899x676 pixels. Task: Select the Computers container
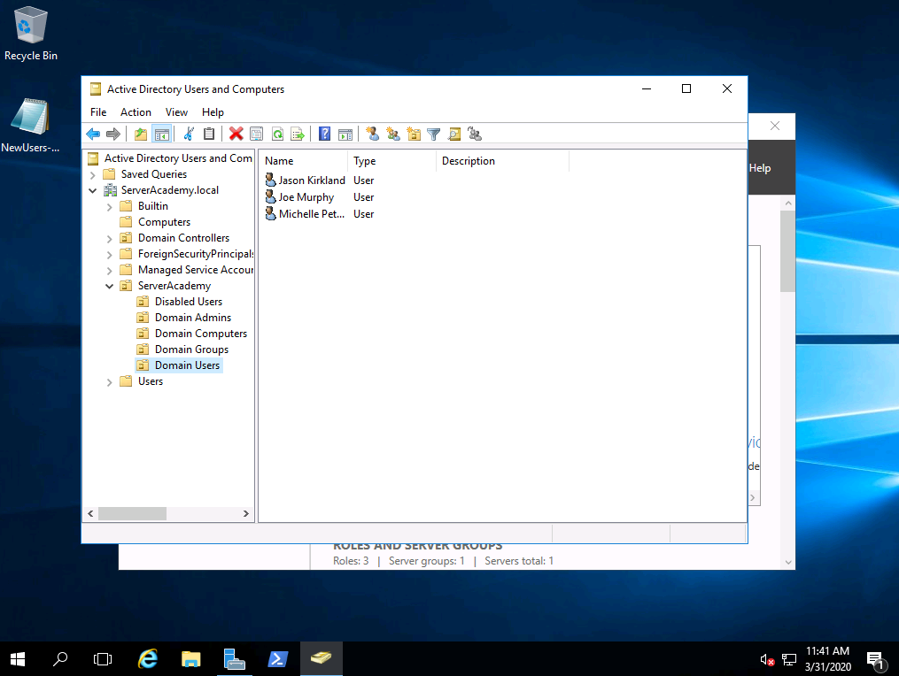click(x=164, y=222)
